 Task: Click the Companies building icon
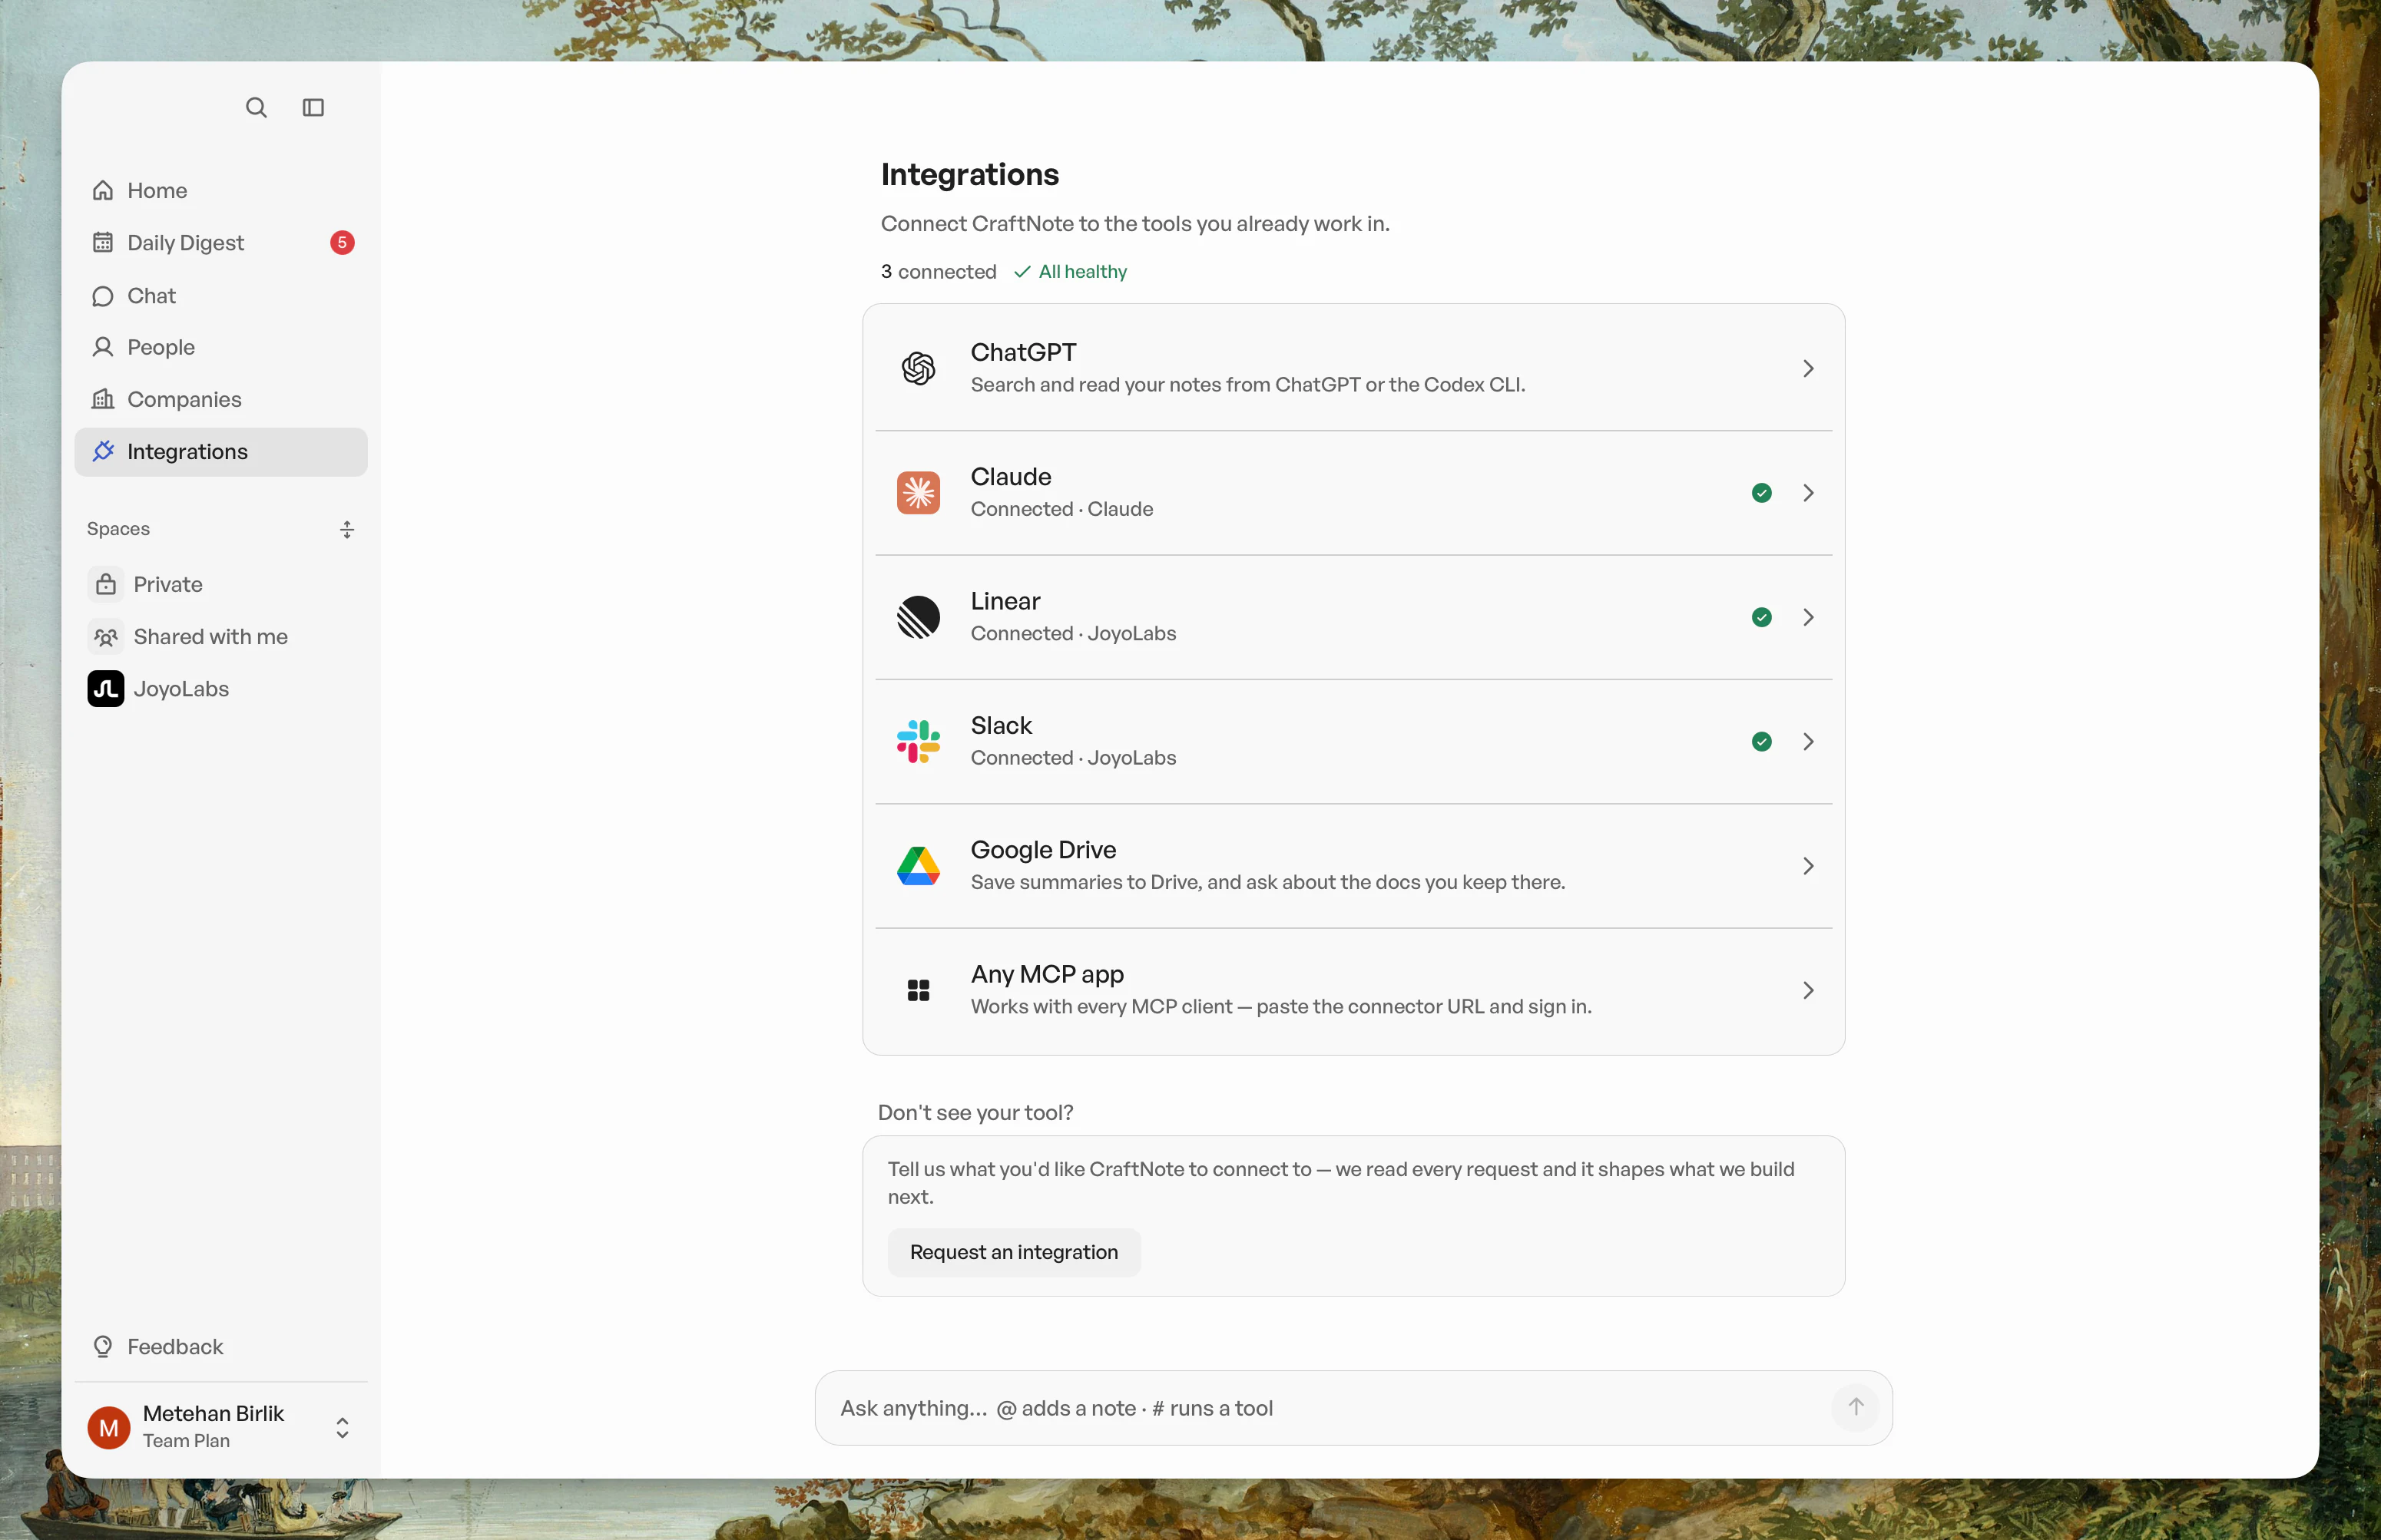(103, 399)
